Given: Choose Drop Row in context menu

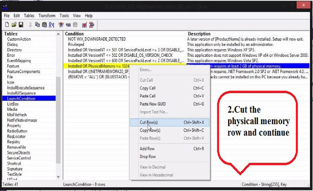Looking at the screenshot, I should 170,157.
